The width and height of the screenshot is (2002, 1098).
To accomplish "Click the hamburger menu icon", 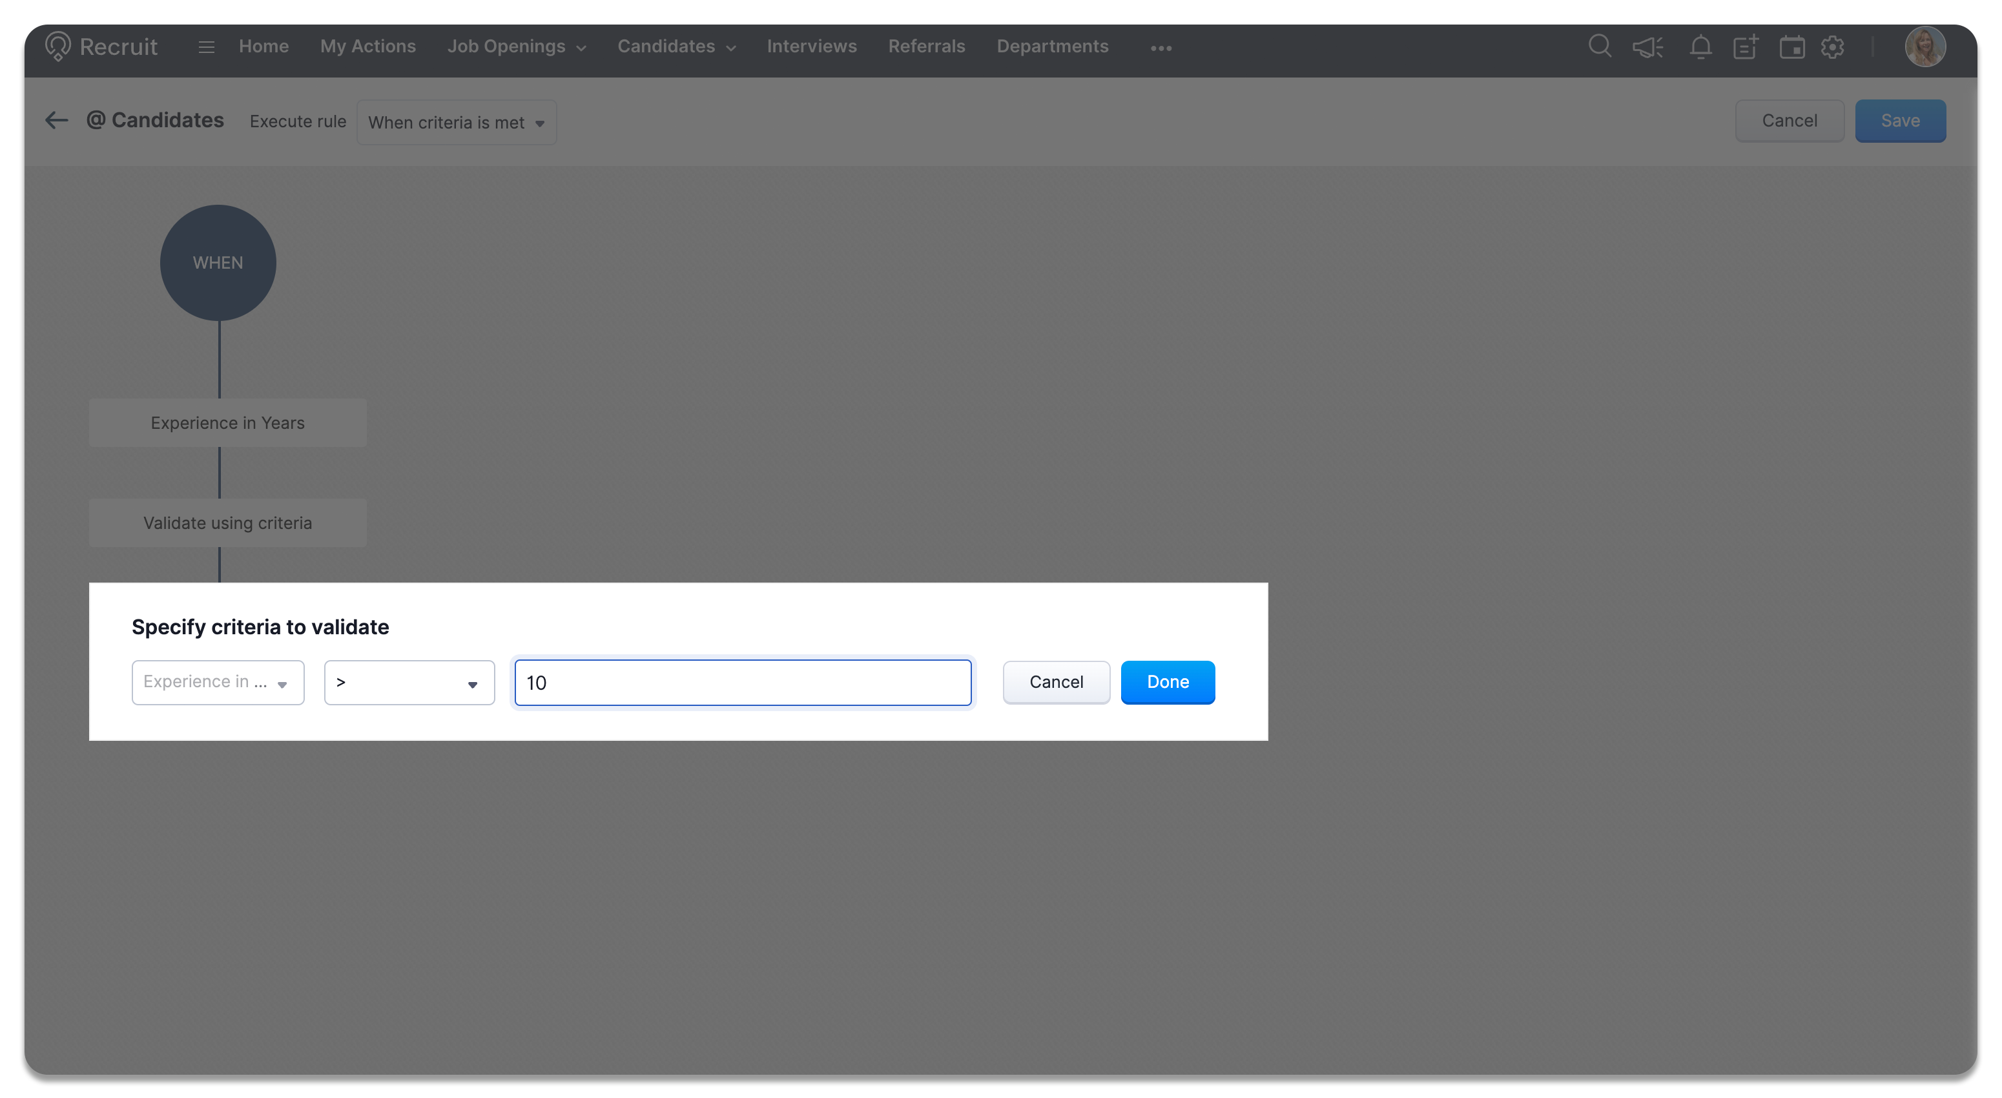I will coord(206,47).
